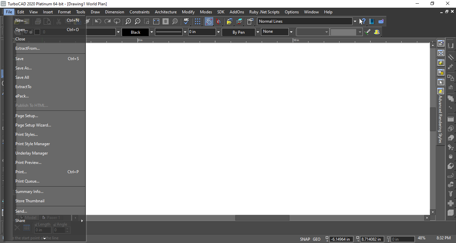Open the AddOns menu
The height and width of the screenshot is (243, 456).
pyautogui.click(x=237, y=12)
